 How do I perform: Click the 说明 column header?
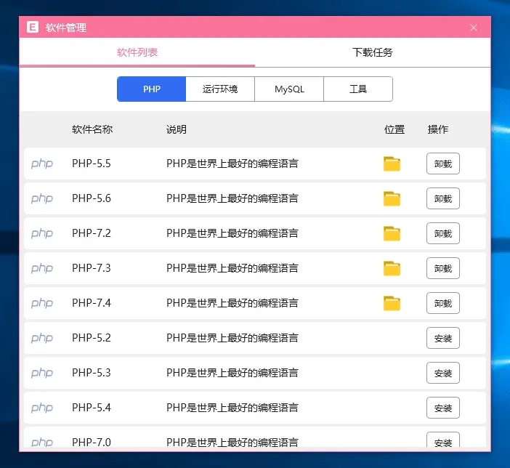click(x=177, y=129)
